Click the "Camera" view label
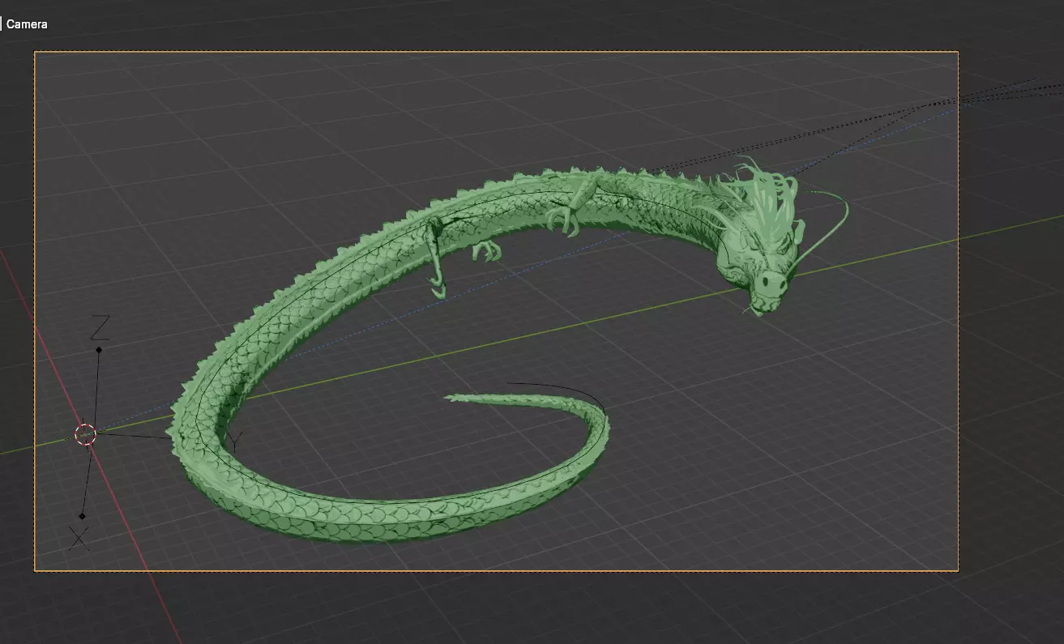Screen dimensions: 1064x644 tap(27, 24)
